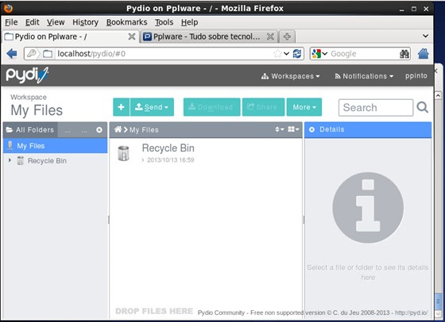Open the Google search engine selector
445x322 pixels.
point(319,53)
